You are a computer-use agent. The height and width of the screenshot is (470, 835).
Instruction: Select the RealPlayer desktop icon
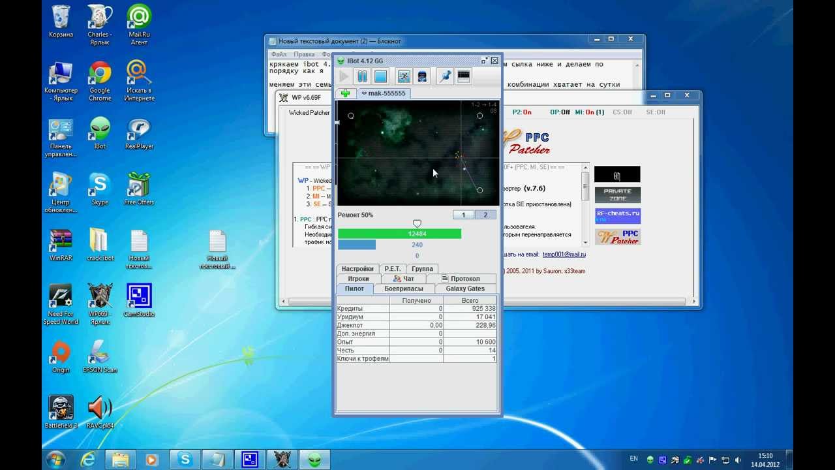139,133
